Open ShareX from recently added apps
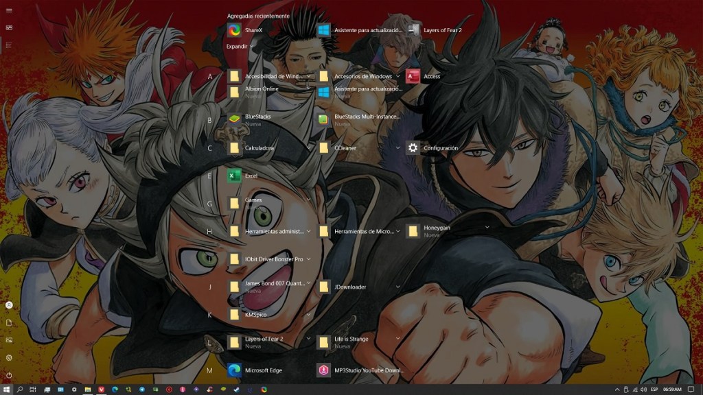Screen dimensions: 703x395 click(253, 30)
